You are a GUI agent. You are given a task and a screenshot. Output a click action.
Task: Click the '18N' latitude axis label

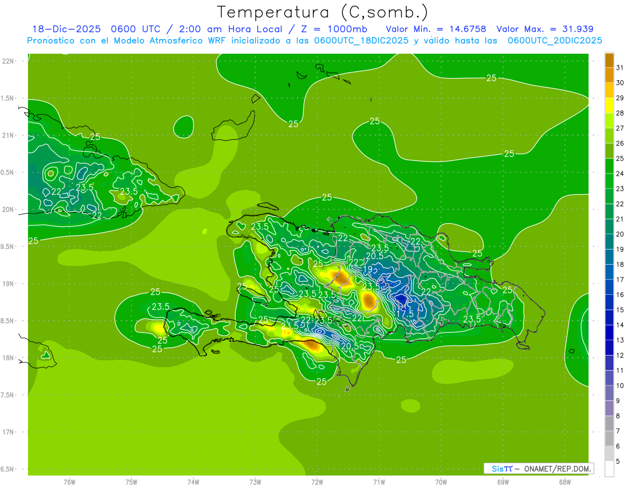coord(8,358)
